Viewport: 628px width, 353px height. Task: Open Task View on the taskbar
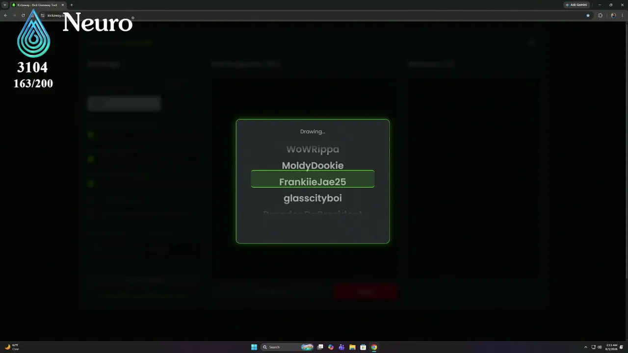pyautogui.click(x=320, y=347)
